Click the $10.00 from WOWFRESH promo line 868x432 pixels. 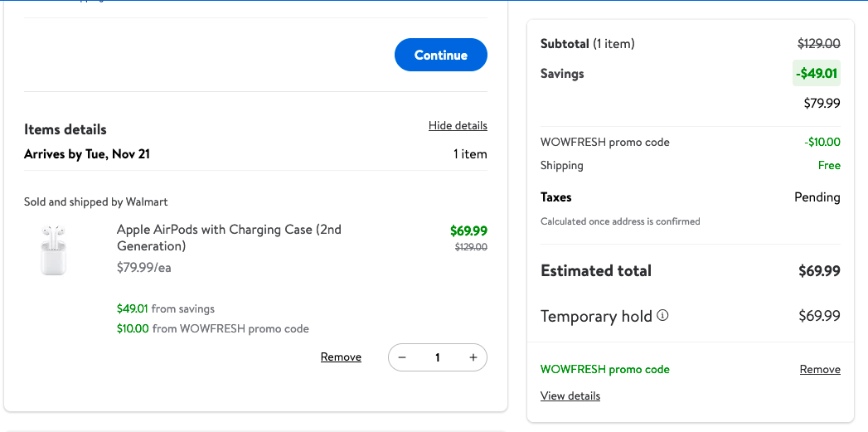(x=212, y=328)
